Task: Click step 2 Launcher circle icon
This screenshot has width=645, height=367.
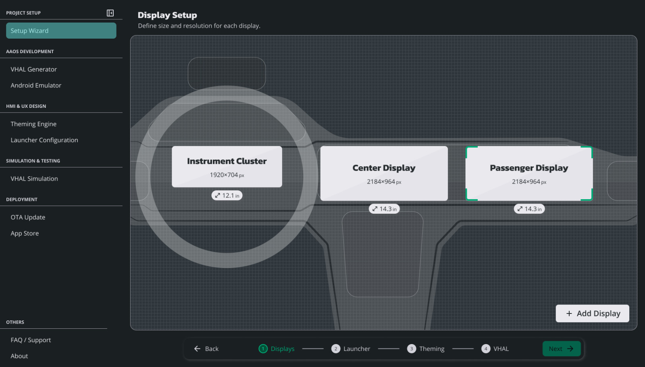Action: point(335,349)
